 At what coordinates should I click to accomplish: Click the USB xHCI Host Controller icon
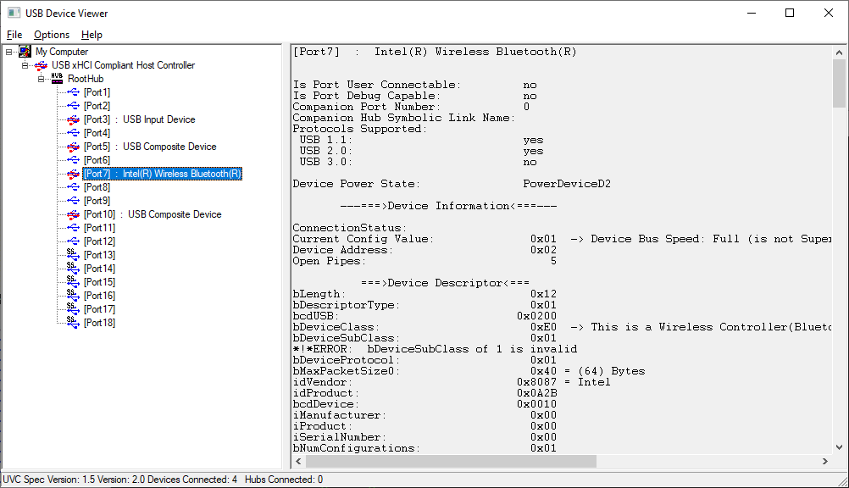(x=42, y=65)
